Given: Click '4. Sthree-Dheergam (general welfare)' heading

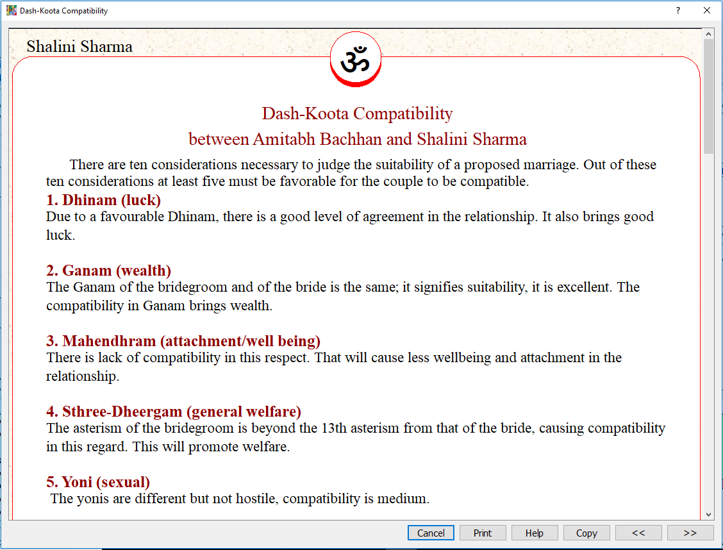Looking at the screenshot, I should pyautogui.click(x=173, y=412).
